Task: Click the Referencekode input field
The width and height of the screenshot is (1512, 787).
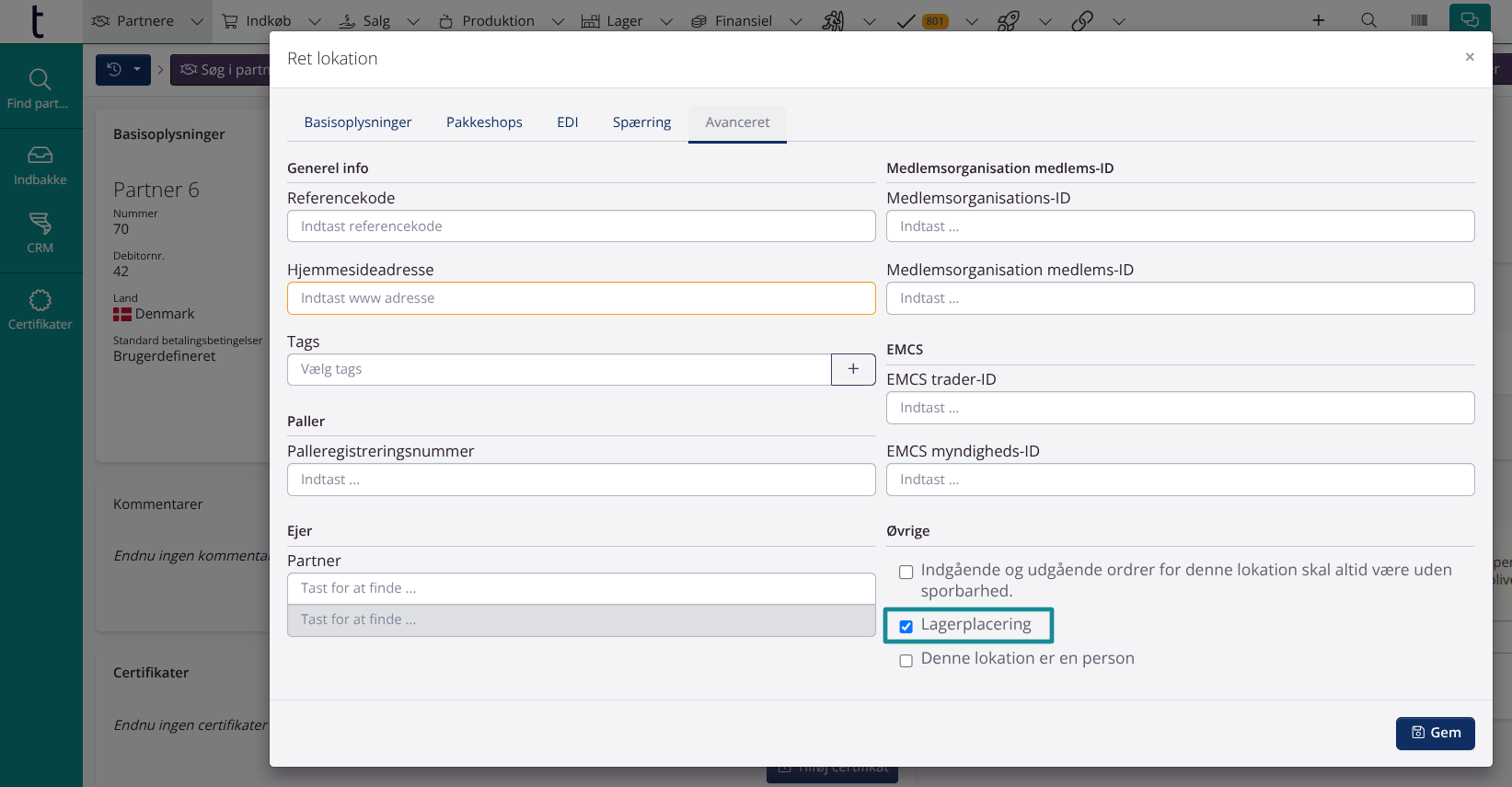Action: (x=581, y=226)
